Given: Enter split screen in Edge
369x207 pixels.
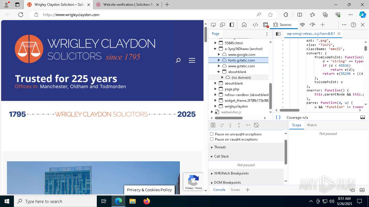Looking at the screenshot, I should pos(300,15).
